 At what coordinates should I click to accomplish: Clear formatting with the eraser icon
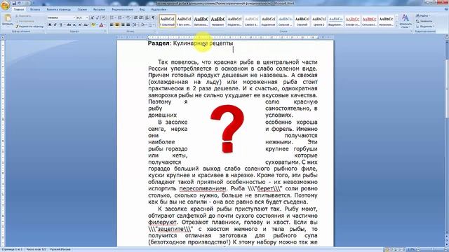point(103,17)
